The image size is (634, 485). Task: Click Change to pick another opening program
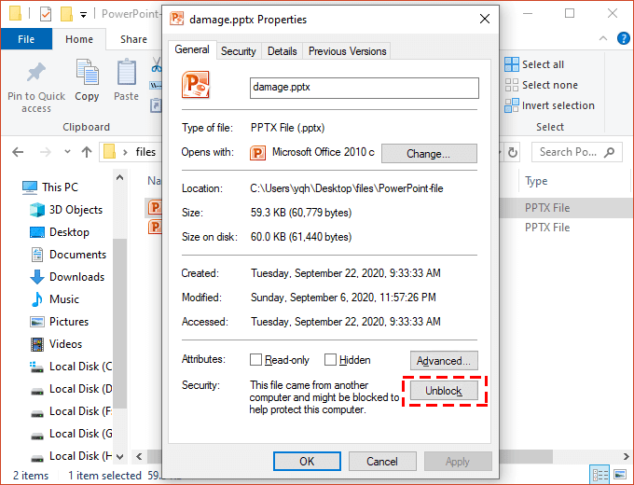(x=429, y=154)
